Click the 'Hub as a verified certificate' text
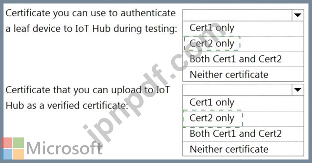 tap(67, 105)
